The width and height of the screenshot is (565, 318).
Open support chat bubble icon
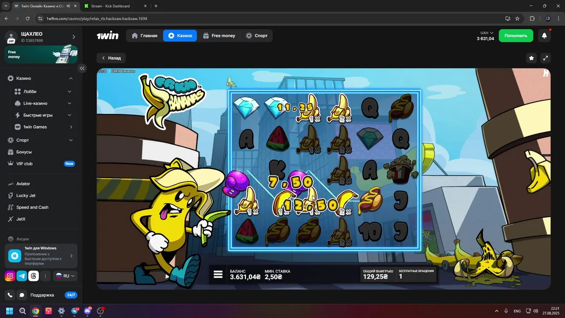pos(22,295)
